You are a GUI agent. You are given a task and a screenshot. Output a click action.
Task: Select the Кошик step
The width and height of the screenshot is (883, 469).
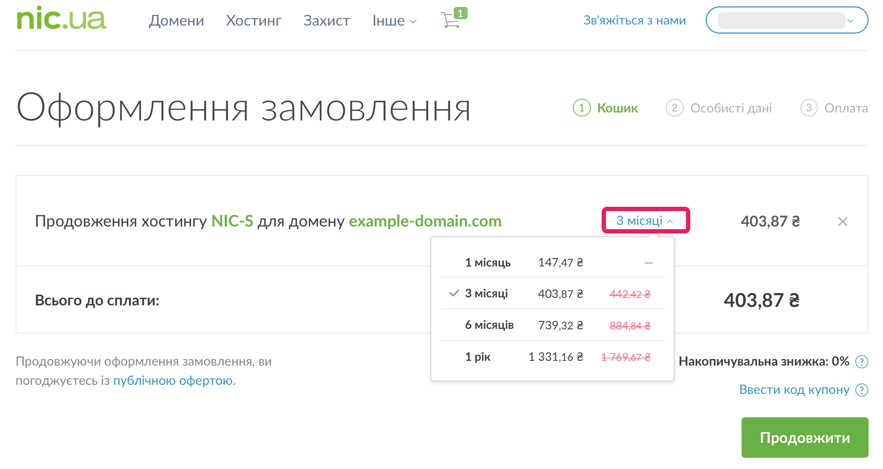tap(605, 108)
